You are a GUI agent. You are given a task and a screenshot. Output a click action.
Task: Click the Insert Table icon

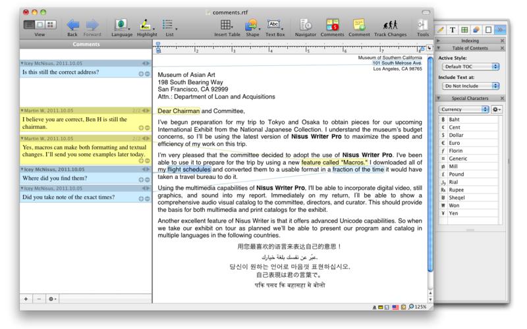click(226, 25)
